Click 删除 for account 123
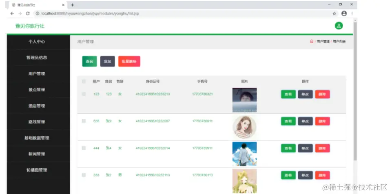This screenshot has height=194, width=390. 322,94
